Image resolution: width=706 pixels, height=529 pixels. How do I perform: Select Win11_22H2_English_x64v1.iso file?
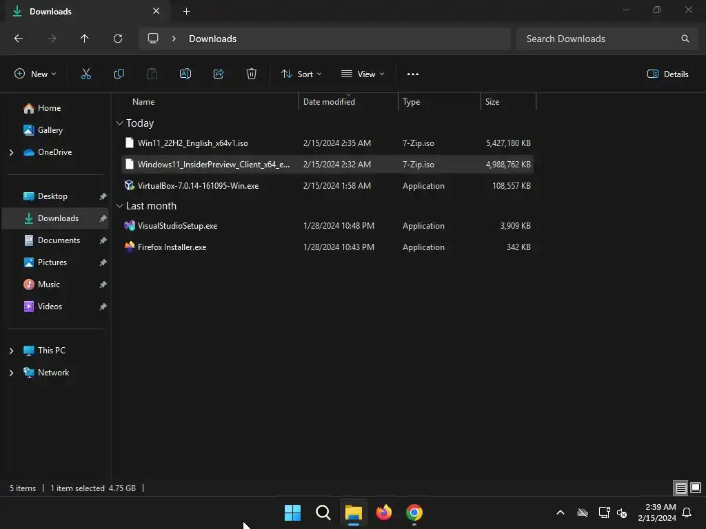[327, 143]
